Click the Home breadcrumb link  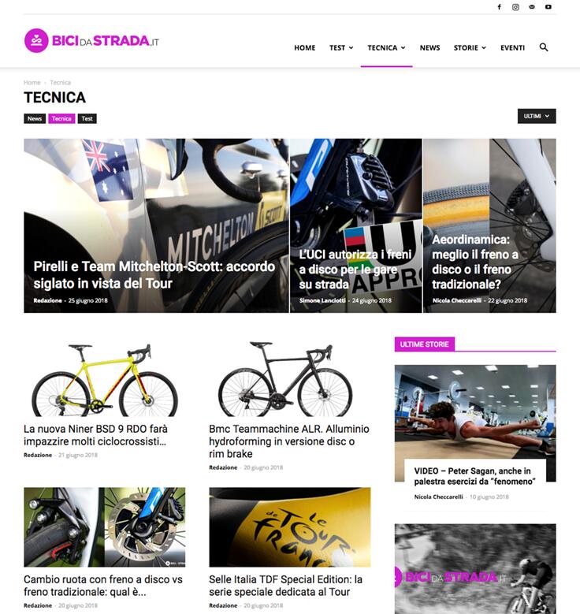point(32,83)
